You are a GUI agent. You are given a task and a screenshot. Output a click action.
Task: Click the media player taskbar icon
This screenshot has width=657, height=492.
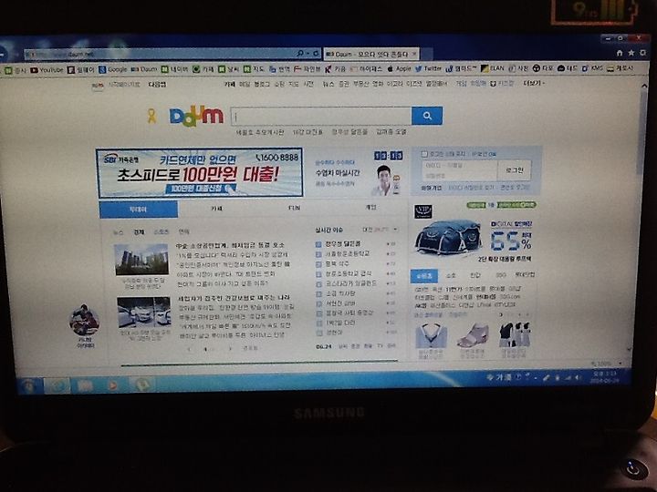tap(112, 384)
